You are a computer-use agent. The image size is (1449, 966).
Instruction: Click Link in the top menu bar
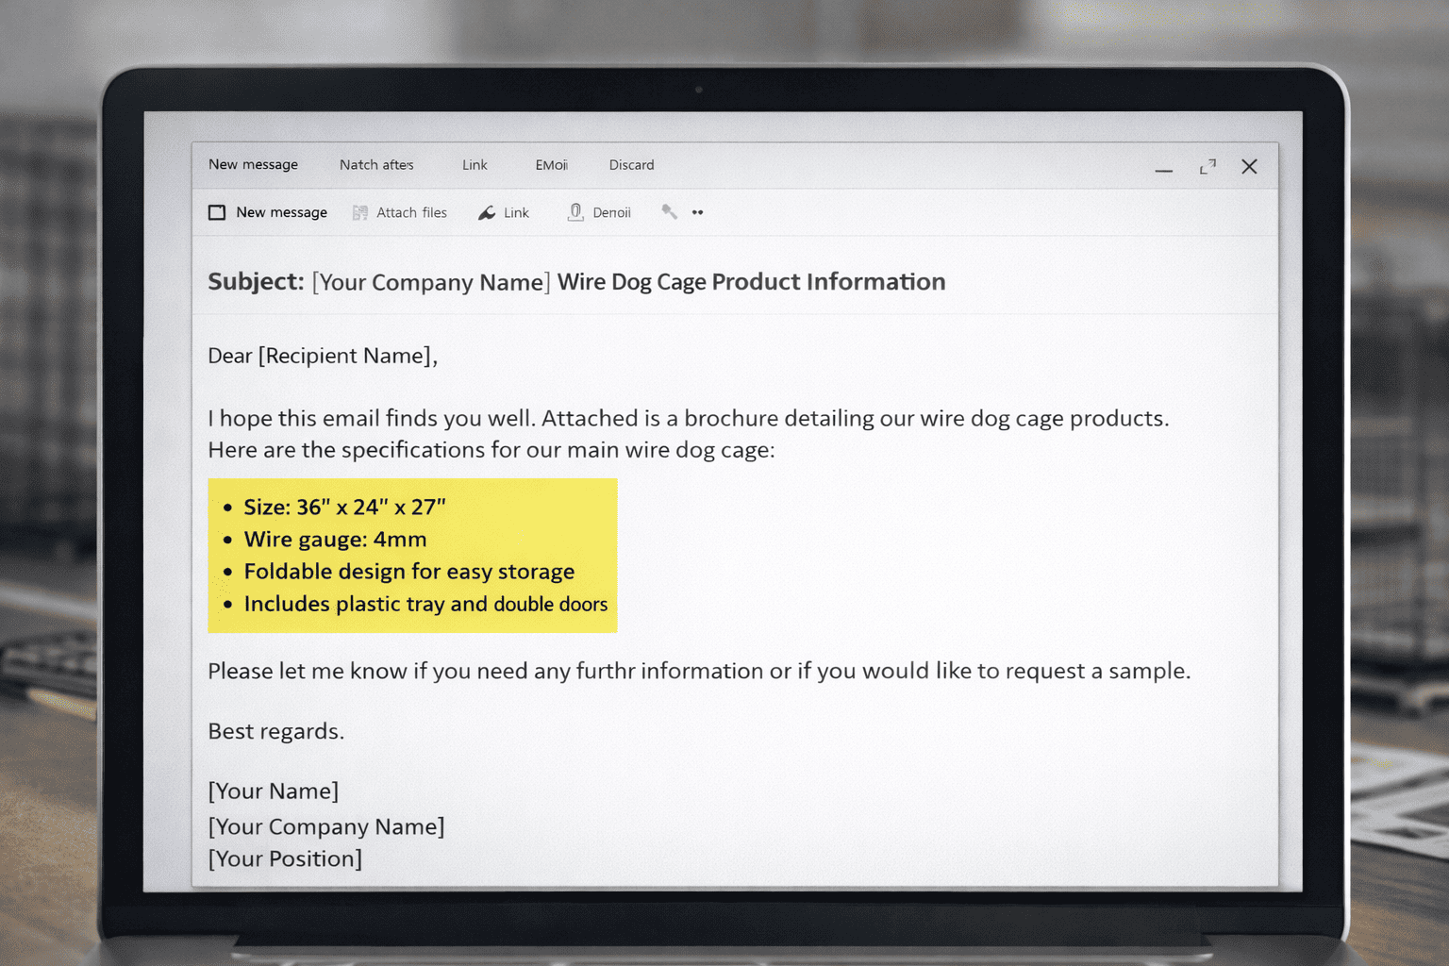(475, 165)
